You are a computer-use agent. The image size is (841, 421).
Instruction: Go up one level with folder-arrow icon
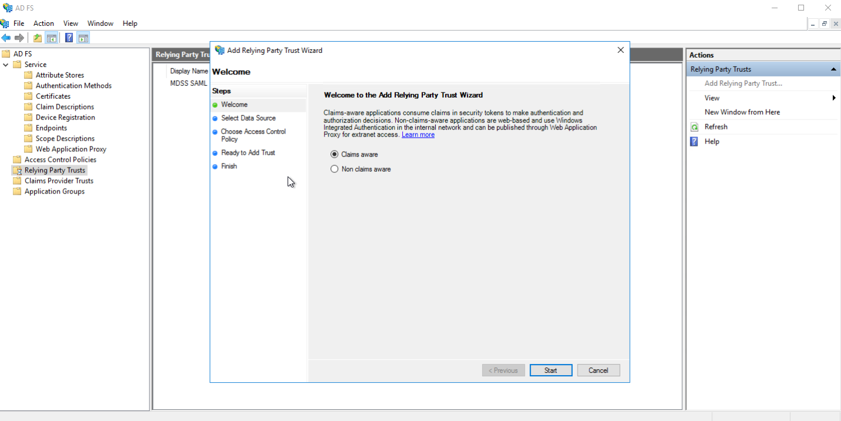tap(38, 38)
